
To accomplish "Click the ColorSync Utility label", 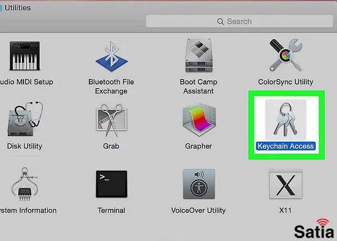I will coord(286,82).
